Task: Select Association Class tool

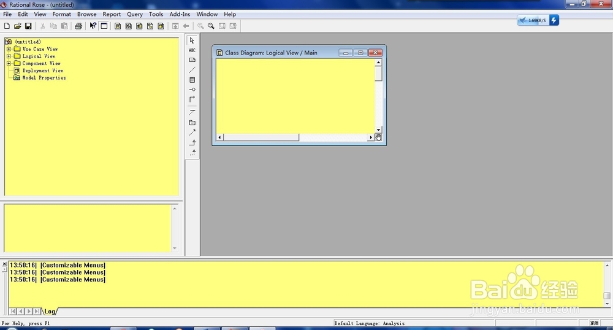Action: click(192, 113)
